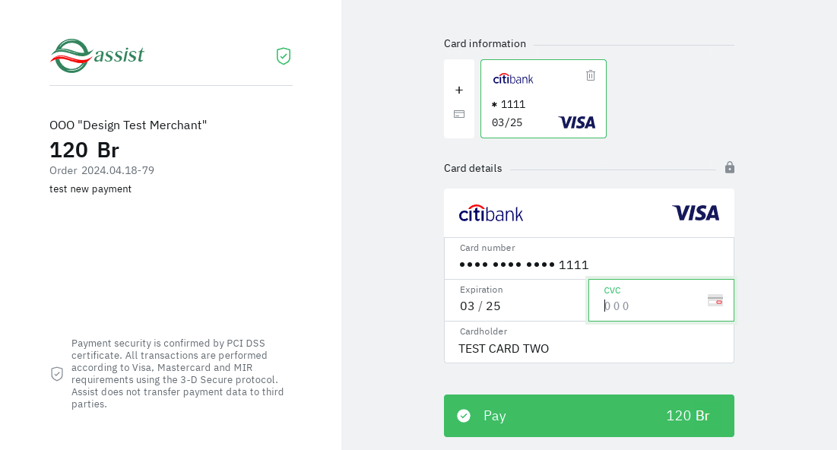Click the PCI DSS payment security notice
Screen dimensions: 837x450
point(178,373)
